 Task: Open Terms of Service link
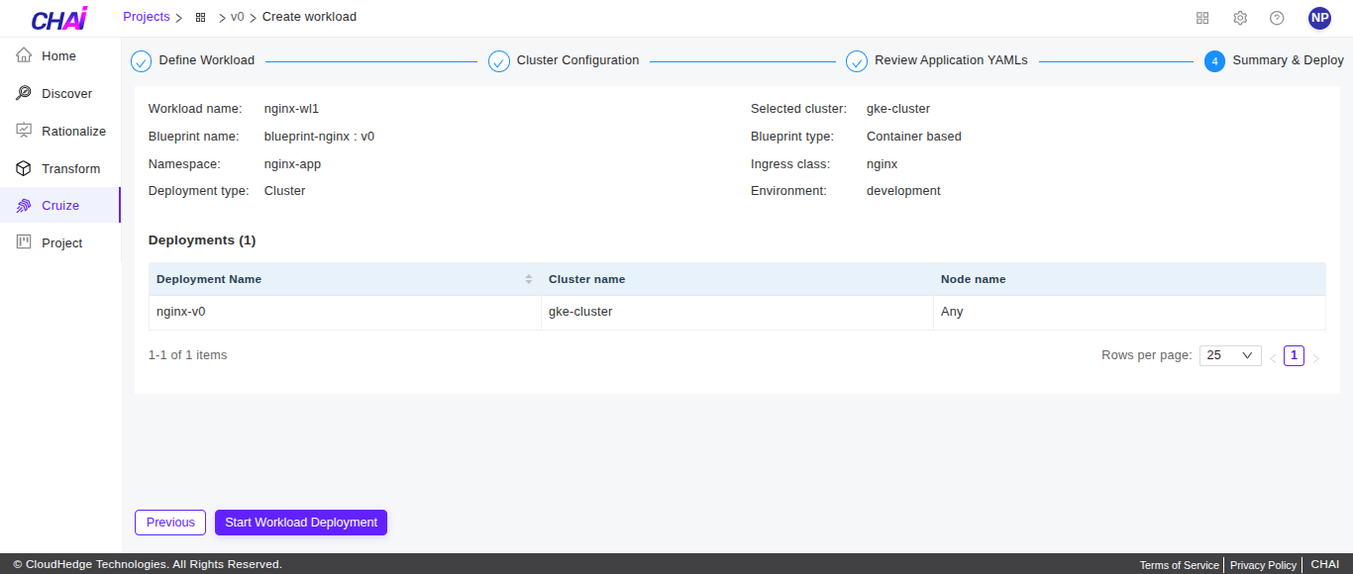[x=1179, y=565]
